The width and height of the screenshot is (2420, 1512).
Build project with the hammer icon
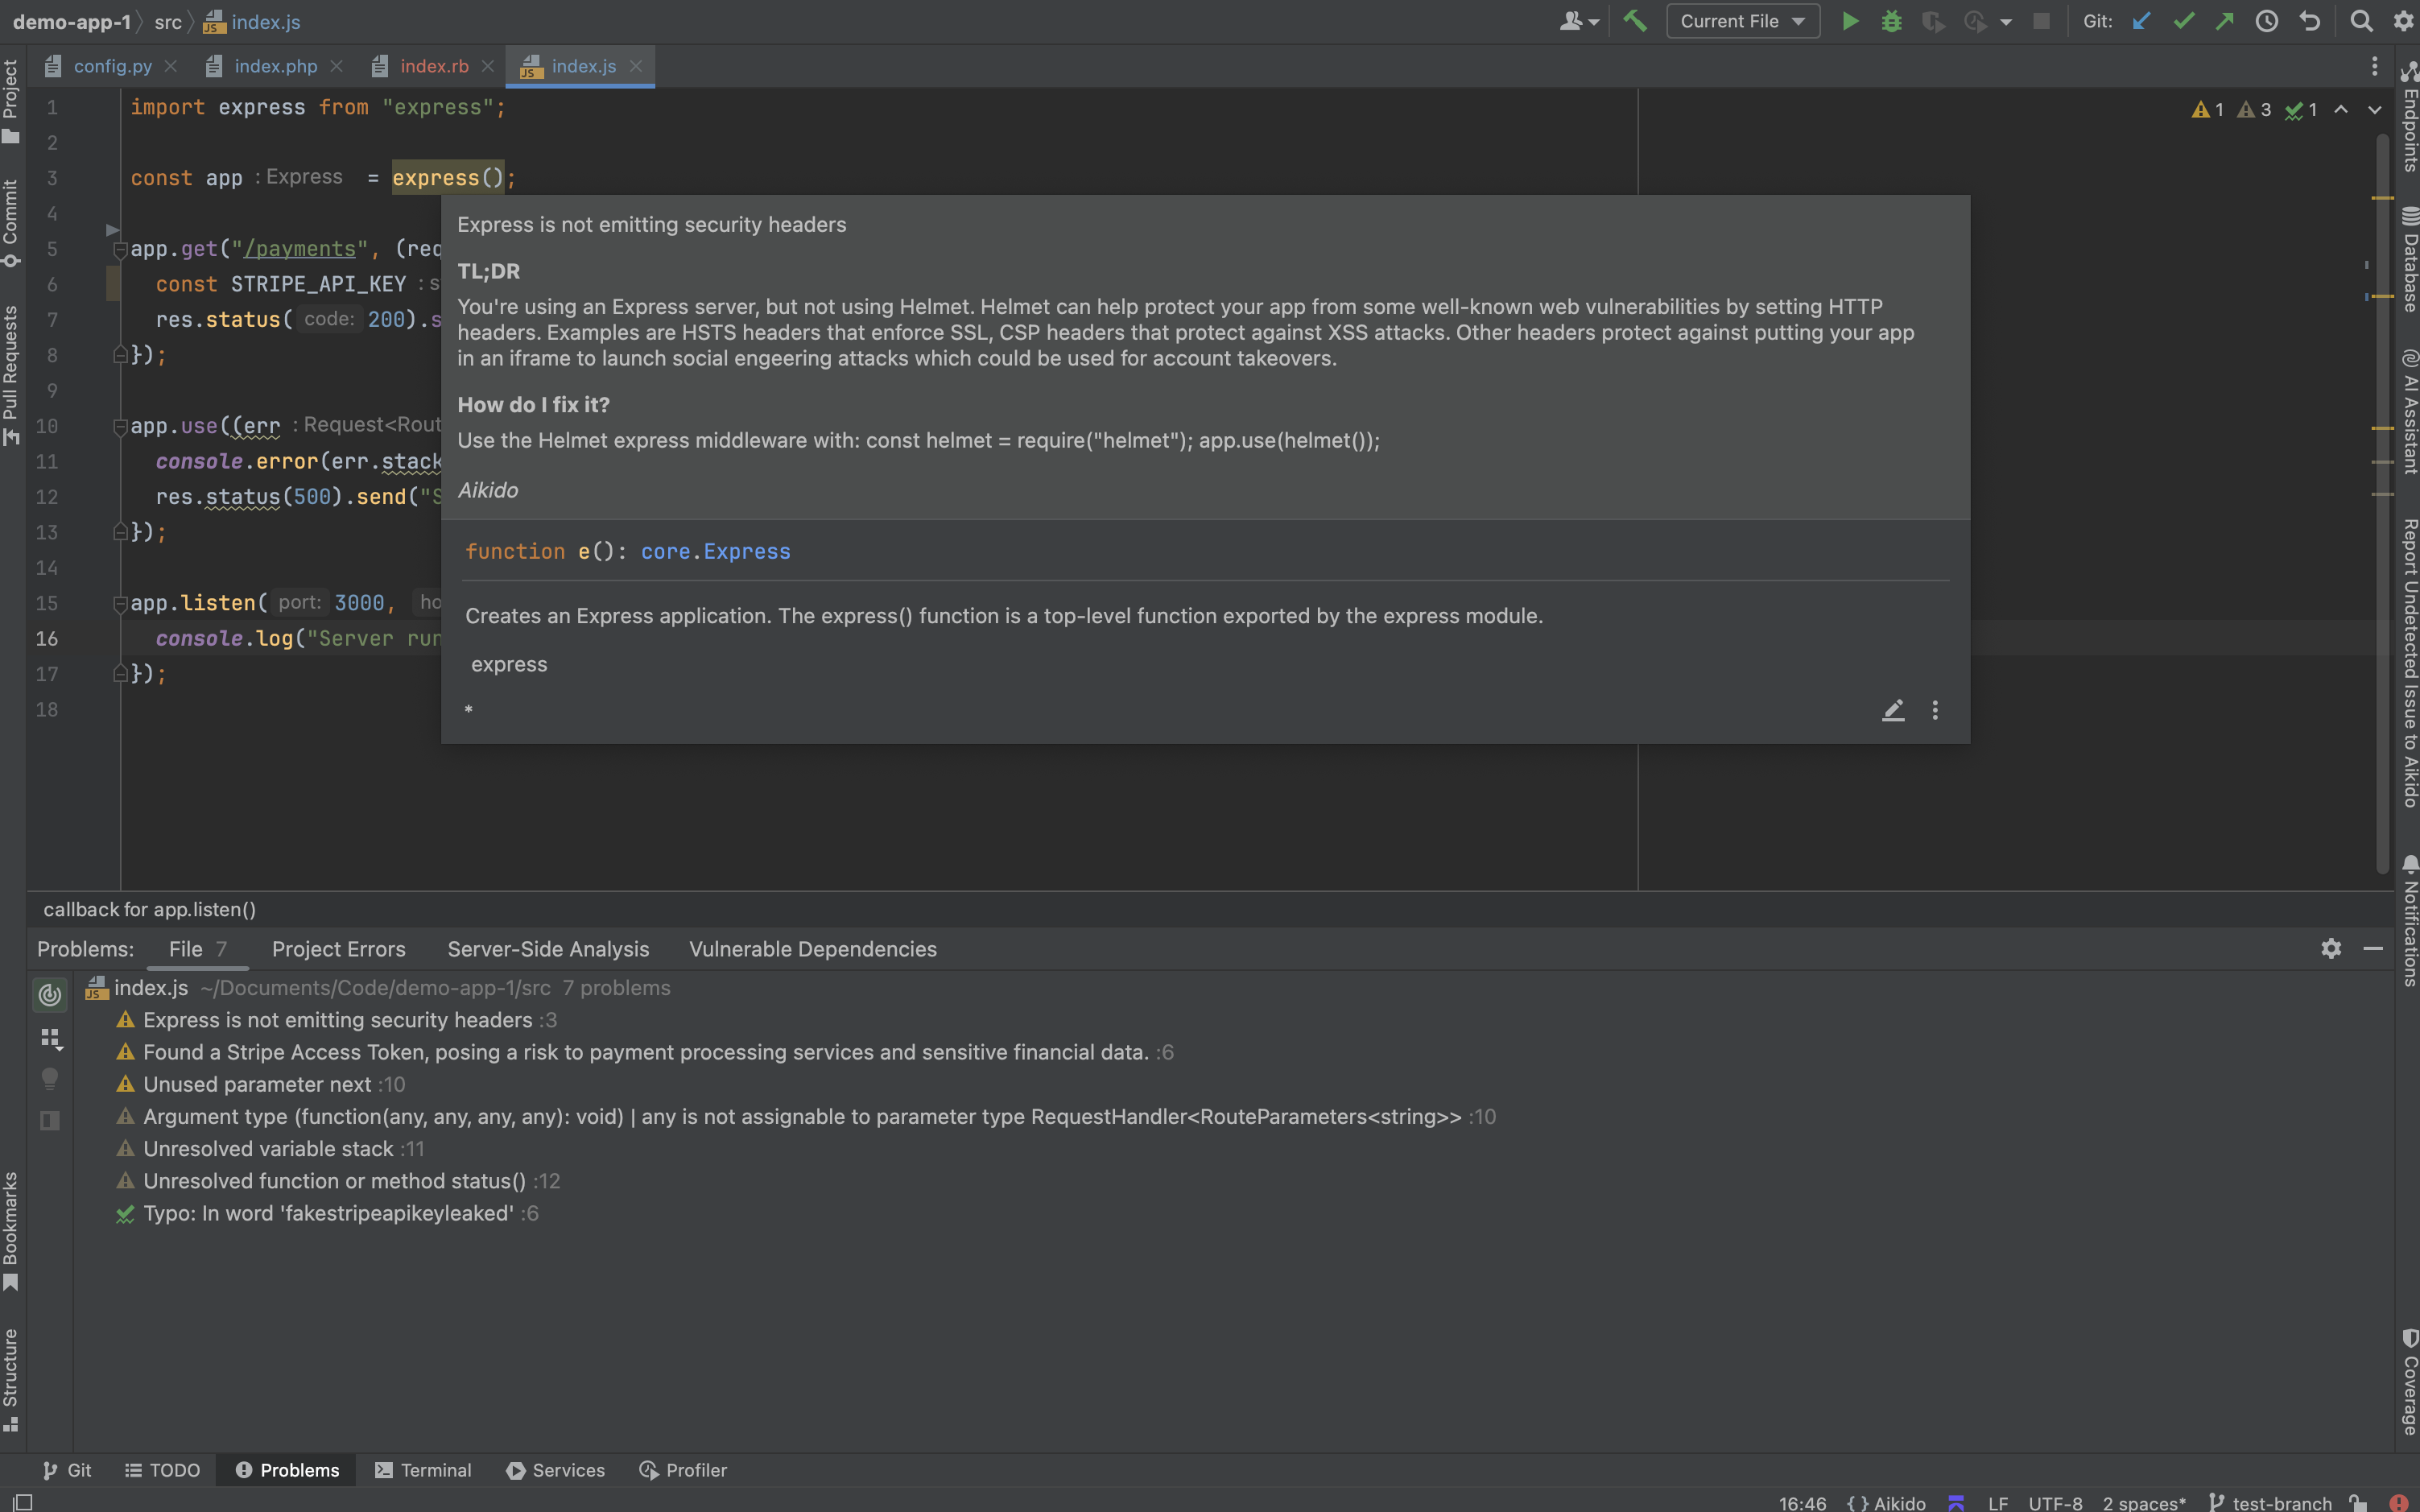coord(1635,21)
